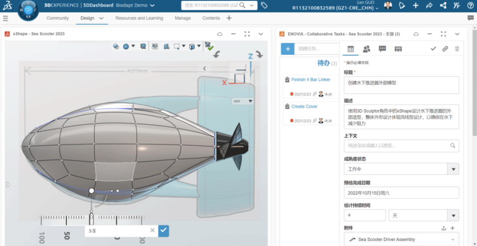Open the Resources and Learning tab
Image resolution: width=477 pixels, height=246 pixels.
coord(139,18)
